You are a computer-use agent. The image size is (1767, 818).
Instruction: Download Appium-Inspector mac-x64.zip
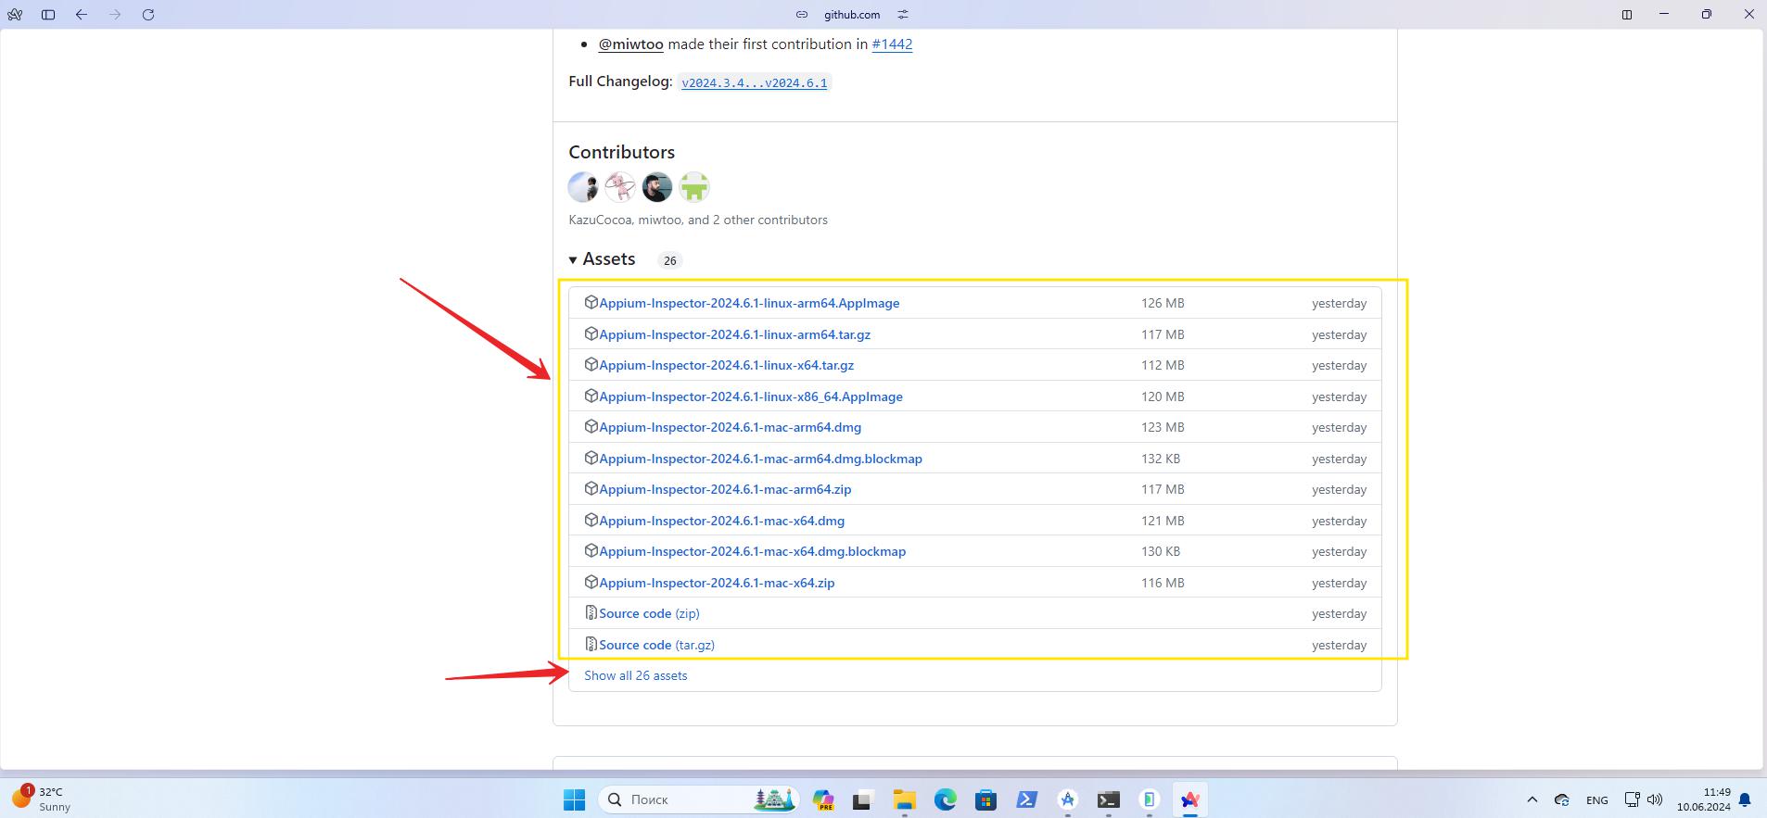click(717, 583)
